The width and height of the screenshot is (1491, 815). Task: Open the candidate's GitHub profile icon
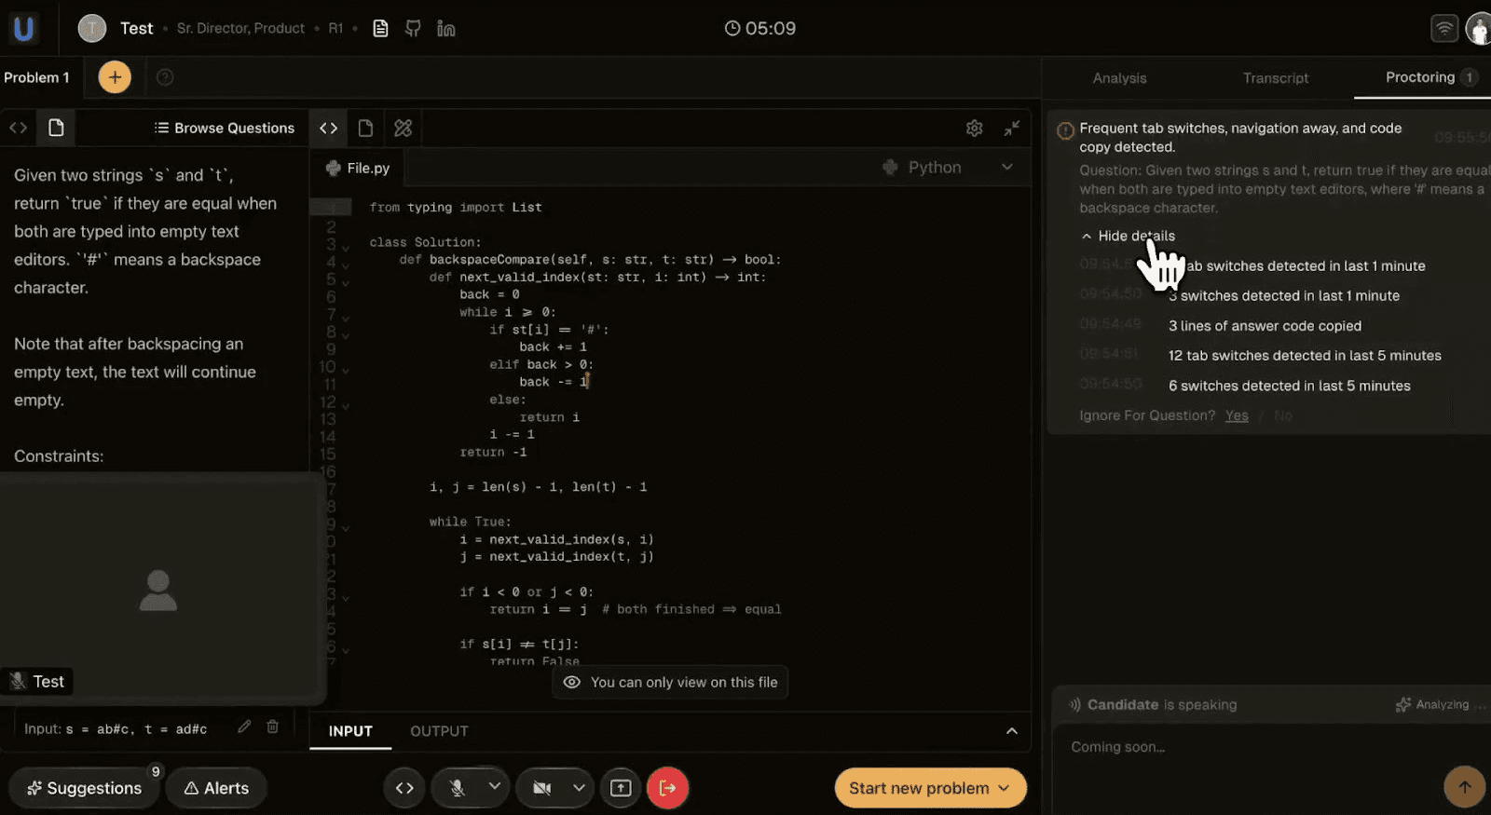[x=413, y=29]
